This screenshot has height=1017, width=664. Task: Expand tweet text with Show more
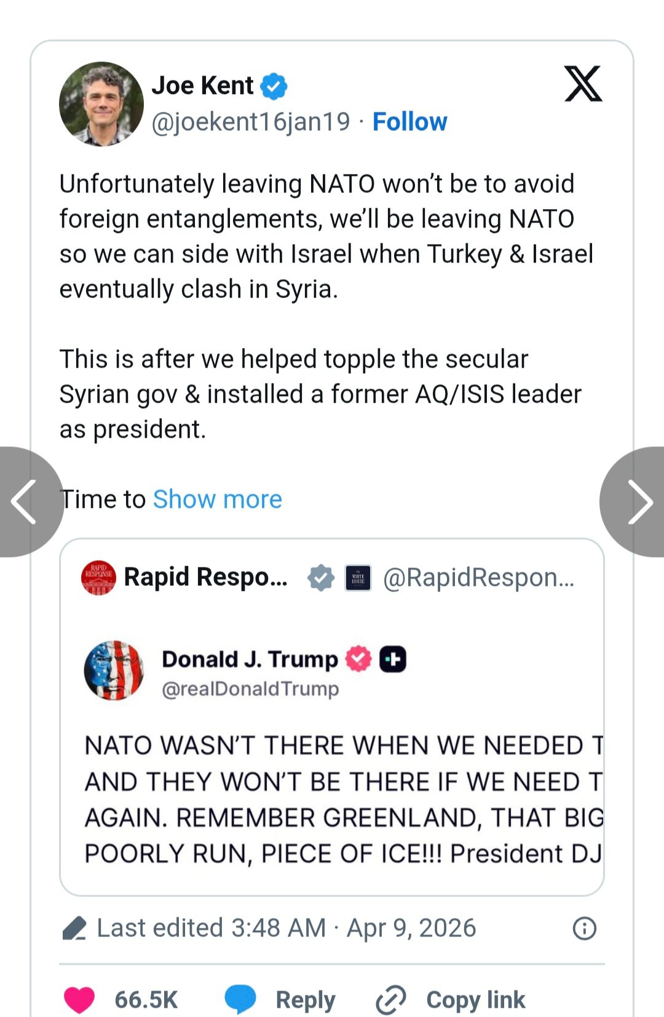[x=217, y=499]
